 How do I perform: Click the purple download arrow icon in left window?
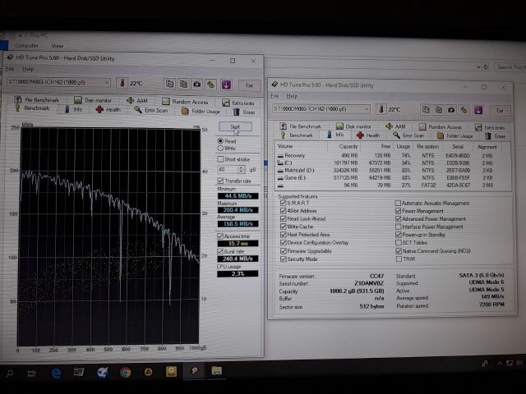pyautogui.click(x=225, y=84)
